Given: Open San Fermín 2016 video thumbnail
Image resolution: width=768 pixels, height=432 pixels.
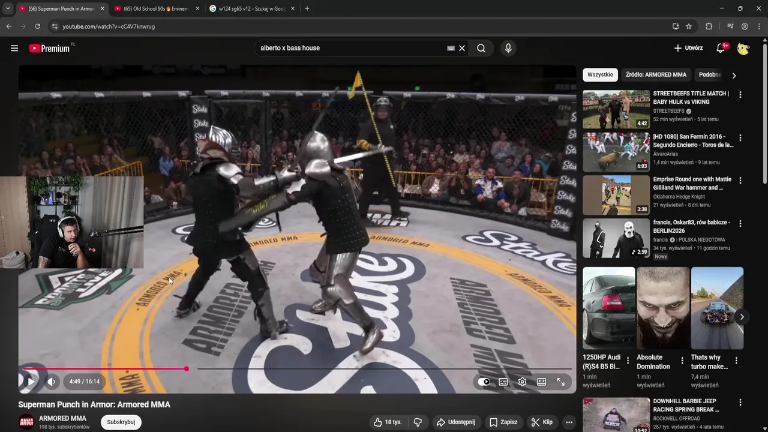Looking at the screenshot, I should pos(616,152).
